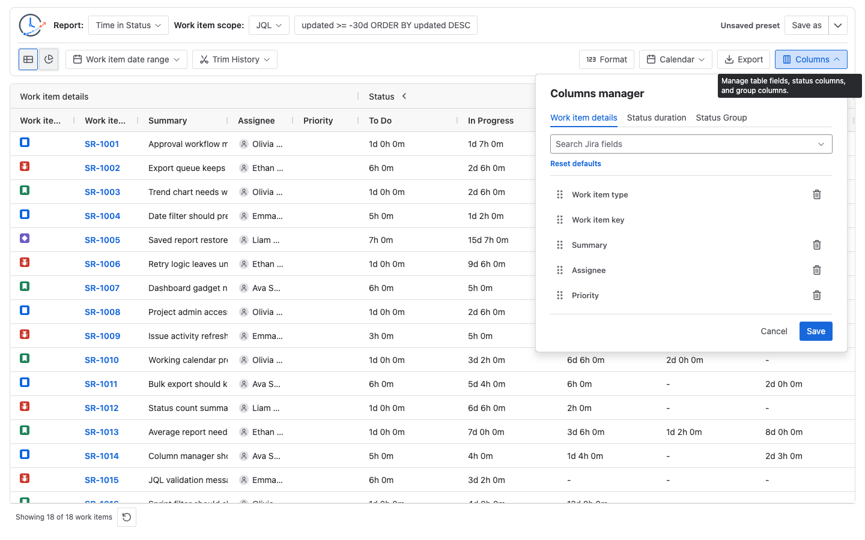
Task: Click '8d 0h 0m' cell in SR-1013 row
Action: 784,432
